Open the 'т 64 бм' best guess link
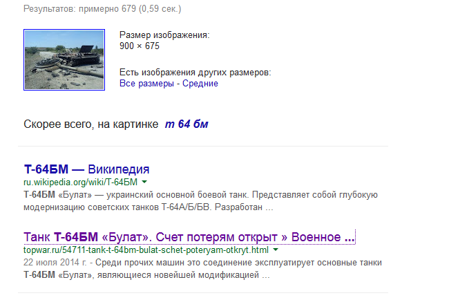The width and height of the screenshot is (449, 300). pos(187,124)
